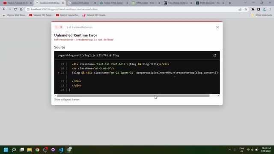This screenshot has width=274, height=154.
Task: Go to previous unhandled error arrow
Action: pos(56,27)
